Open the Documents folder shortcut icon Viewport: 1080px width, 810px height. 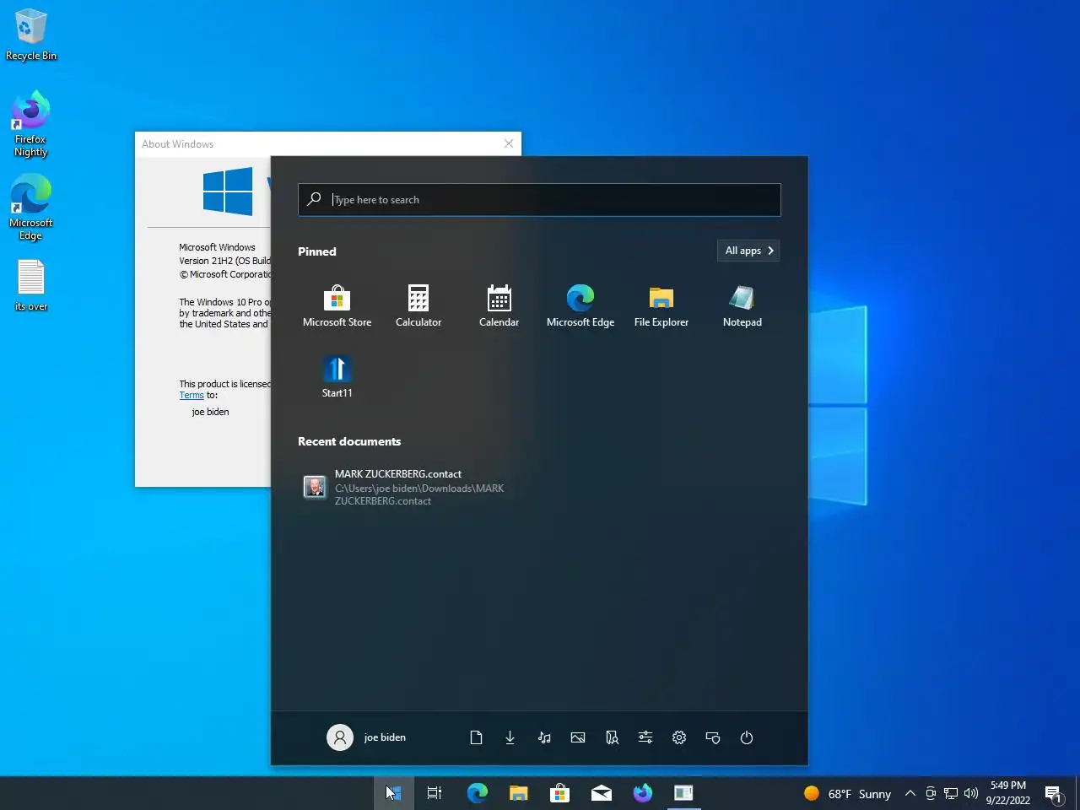pos(476,737)
